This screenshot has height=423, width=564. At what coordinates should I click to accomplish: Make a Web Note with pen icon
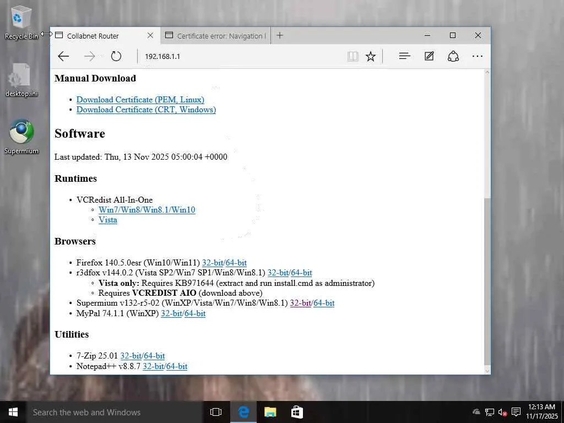click(429, 56)
